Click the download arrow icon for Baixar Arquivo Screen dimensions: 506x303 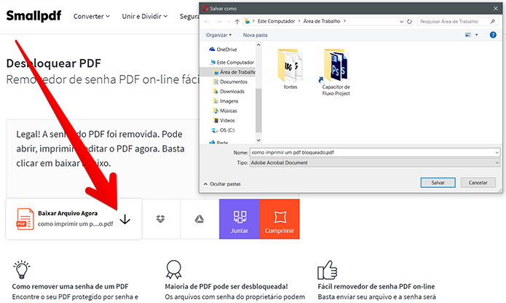point(125,219)
